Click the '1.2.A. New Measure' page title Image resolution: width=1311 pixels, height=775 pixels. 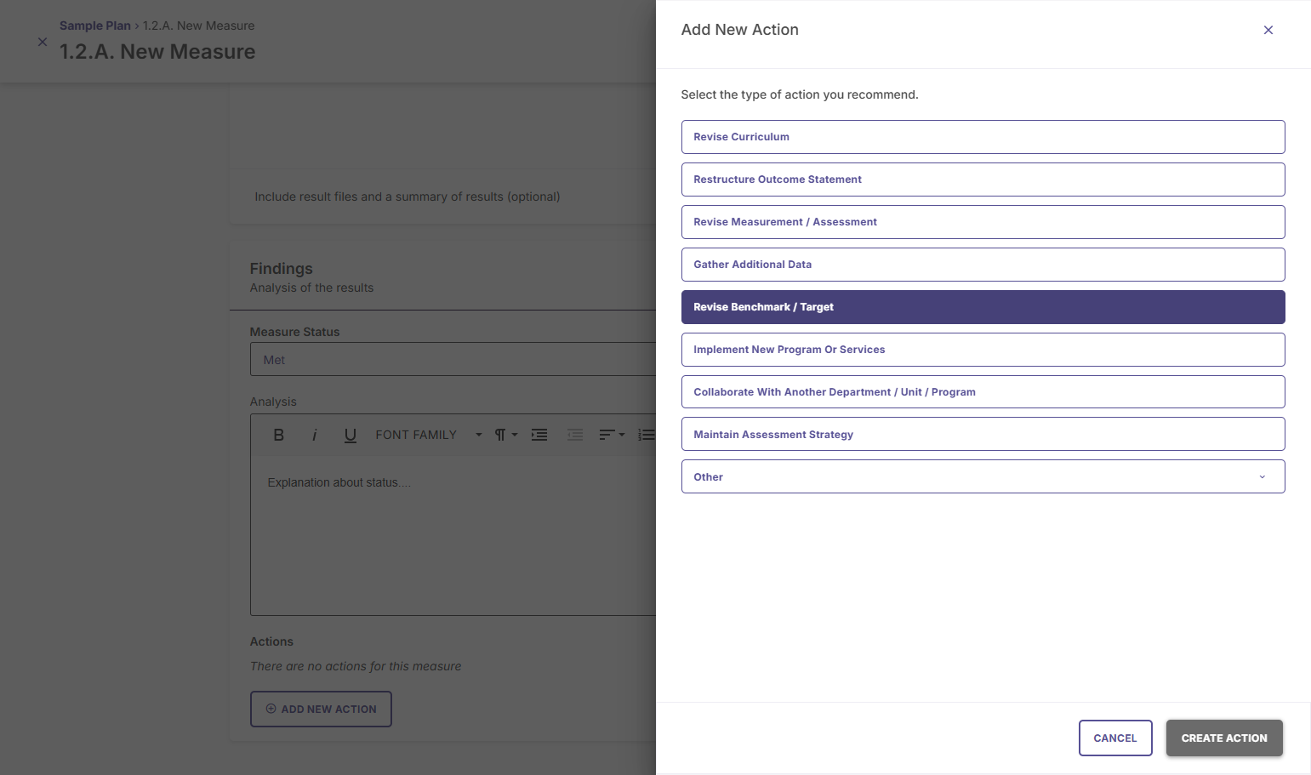(x=157, y=52)
